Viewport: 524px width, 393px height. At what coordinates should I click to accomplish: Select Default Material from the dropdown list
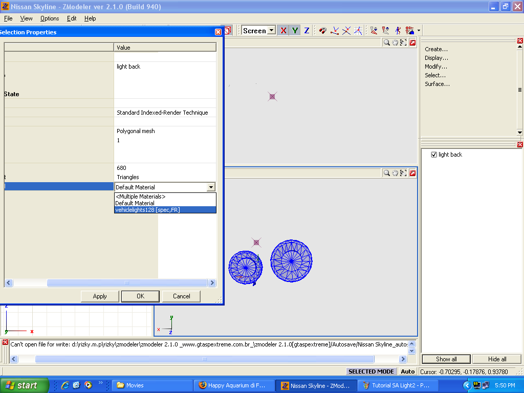point(165,203)
